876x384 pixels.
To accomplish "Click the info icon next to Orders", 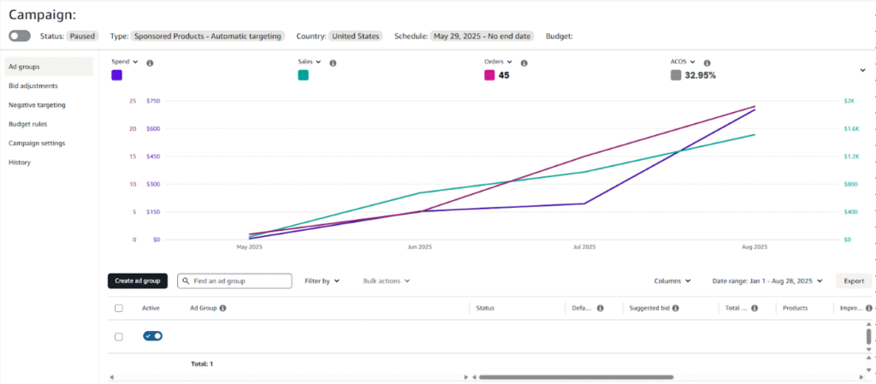I will (x=524, y=63).
